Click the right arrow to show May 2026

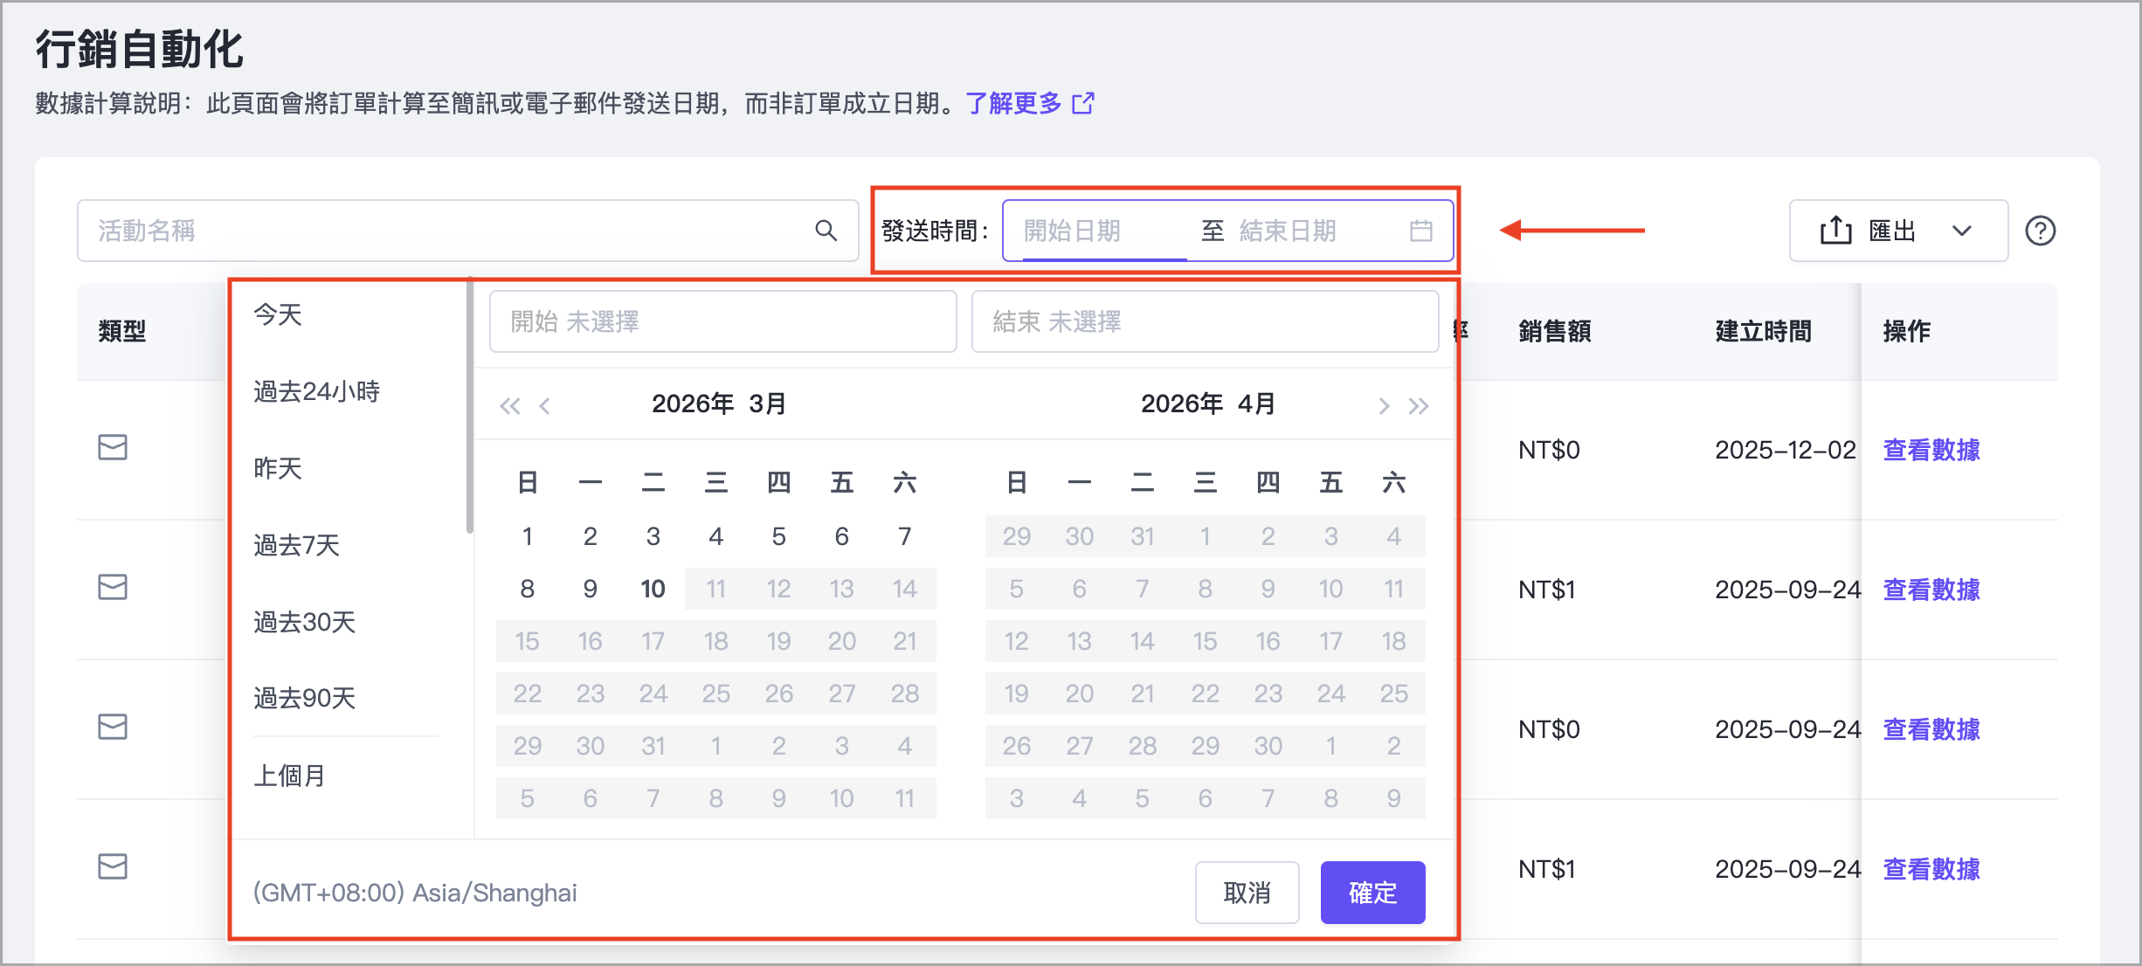coord(1385,404)
